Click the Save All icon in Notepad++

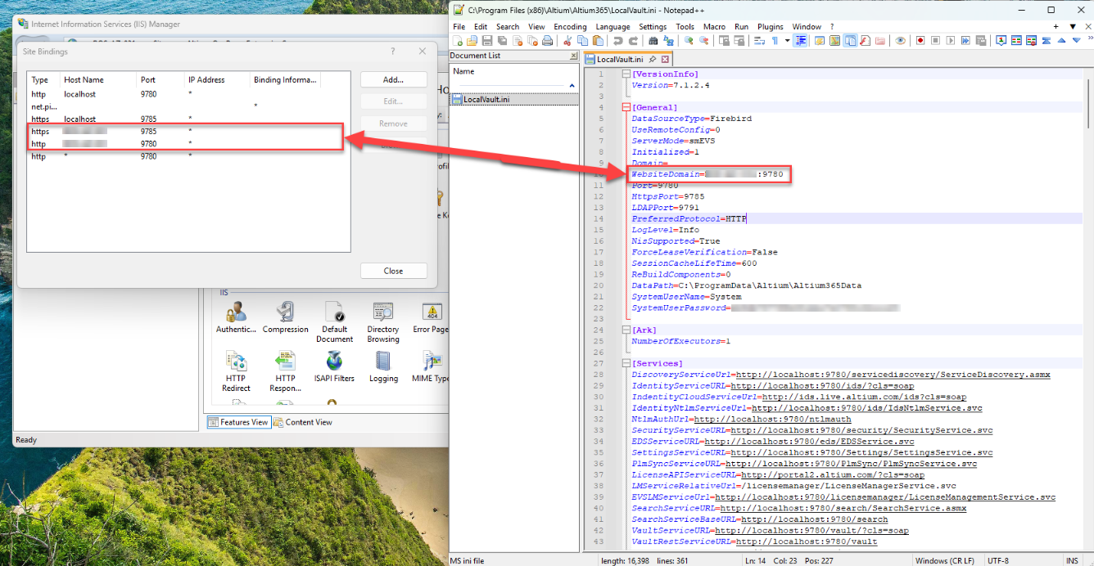click(502, 40)
